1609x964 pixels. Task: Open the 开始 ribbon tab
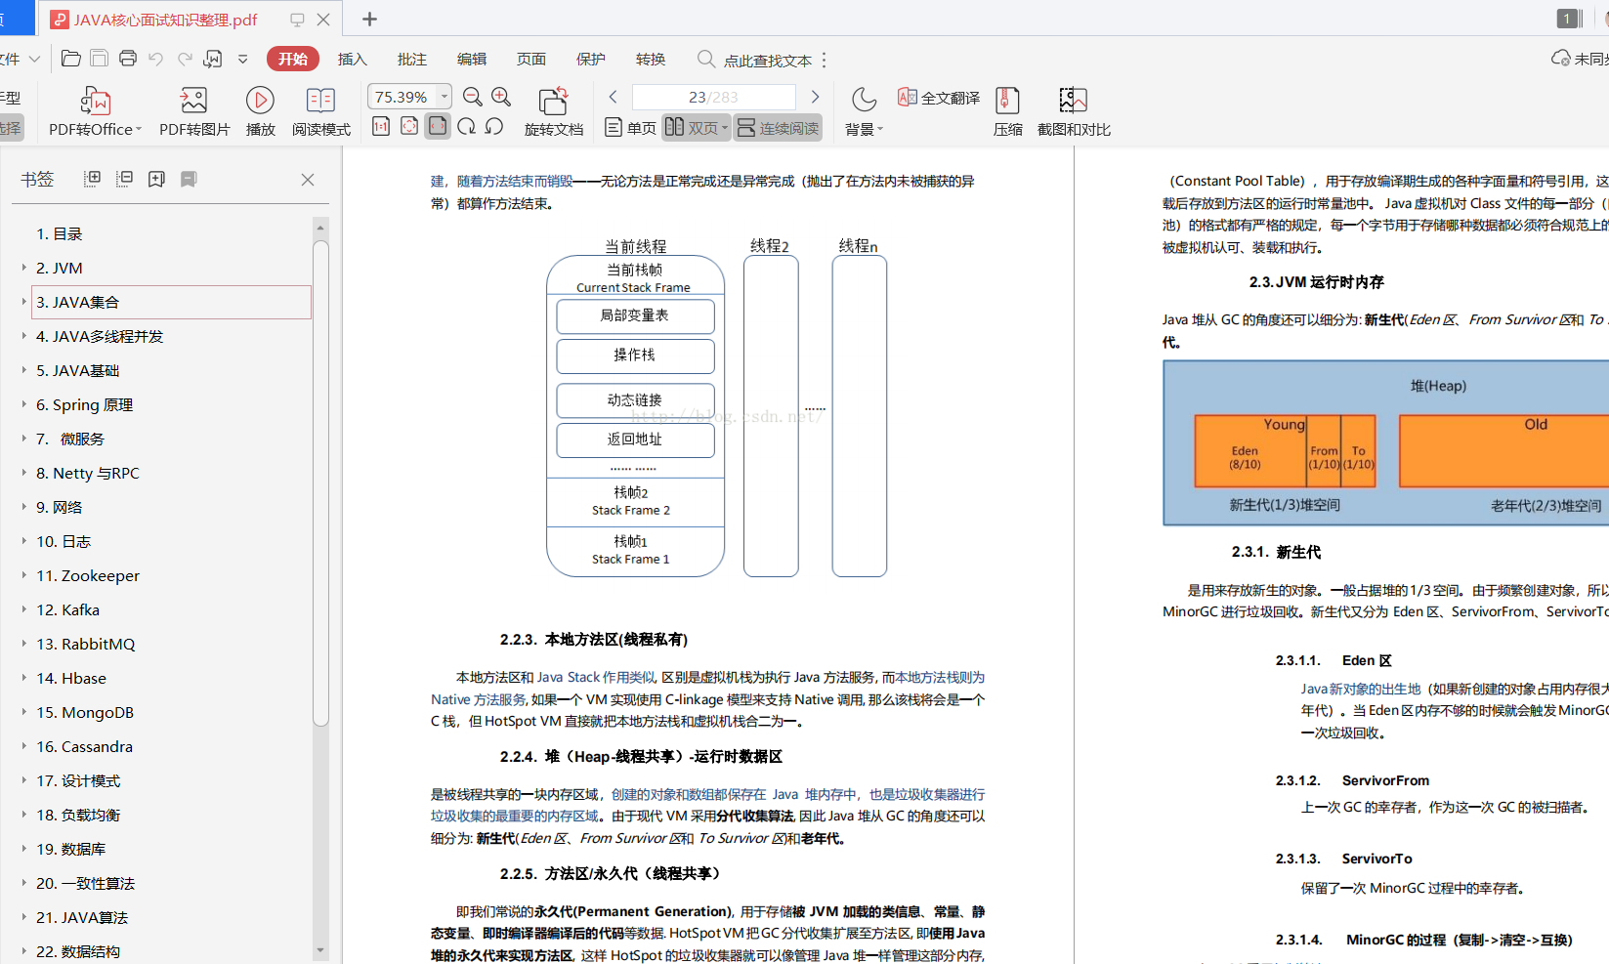[x=292, y=59]
